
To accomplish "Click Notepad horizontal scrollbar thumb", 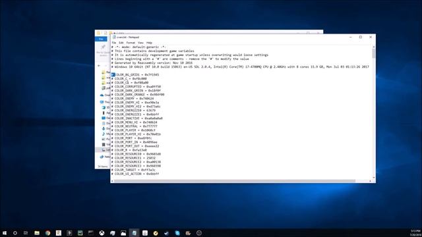I will [x=235, y=181].
